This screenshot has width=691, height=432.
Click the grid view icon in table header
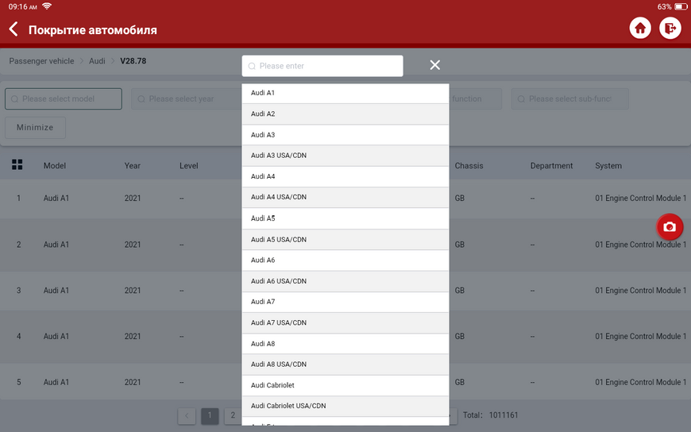[17, 165]
